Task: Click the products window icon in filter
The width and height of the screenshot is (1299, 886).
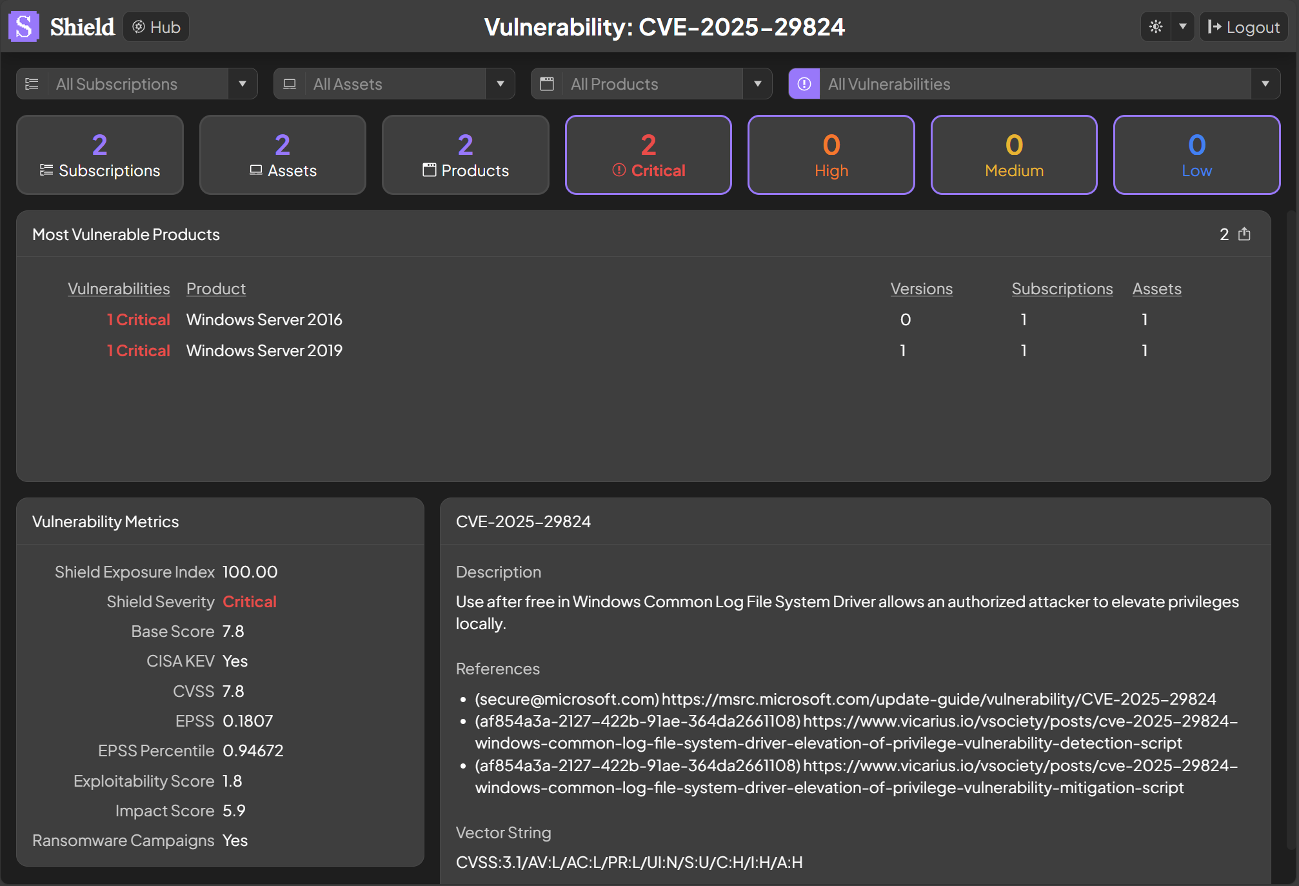Action: (x=547, y=84)
